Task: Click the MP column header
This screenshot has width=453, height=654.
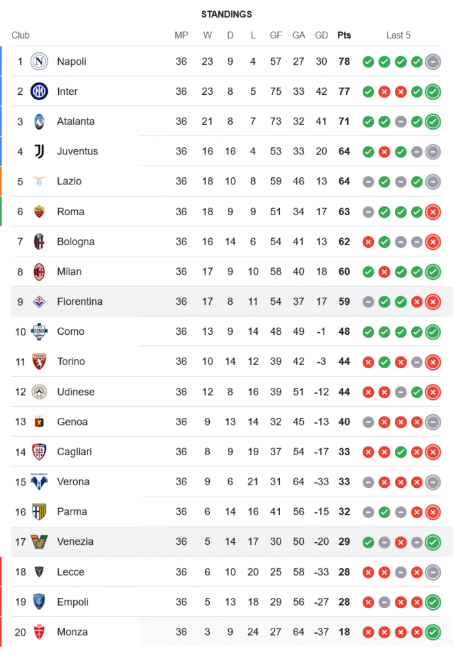Action: click(x=181, y=35)
